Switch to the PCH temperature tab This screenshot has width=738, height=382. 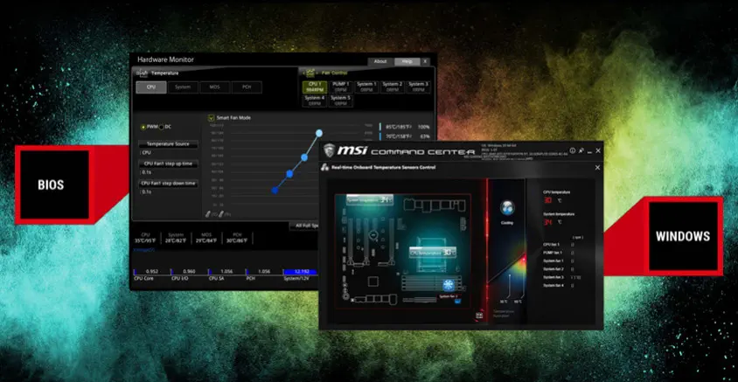247,87
